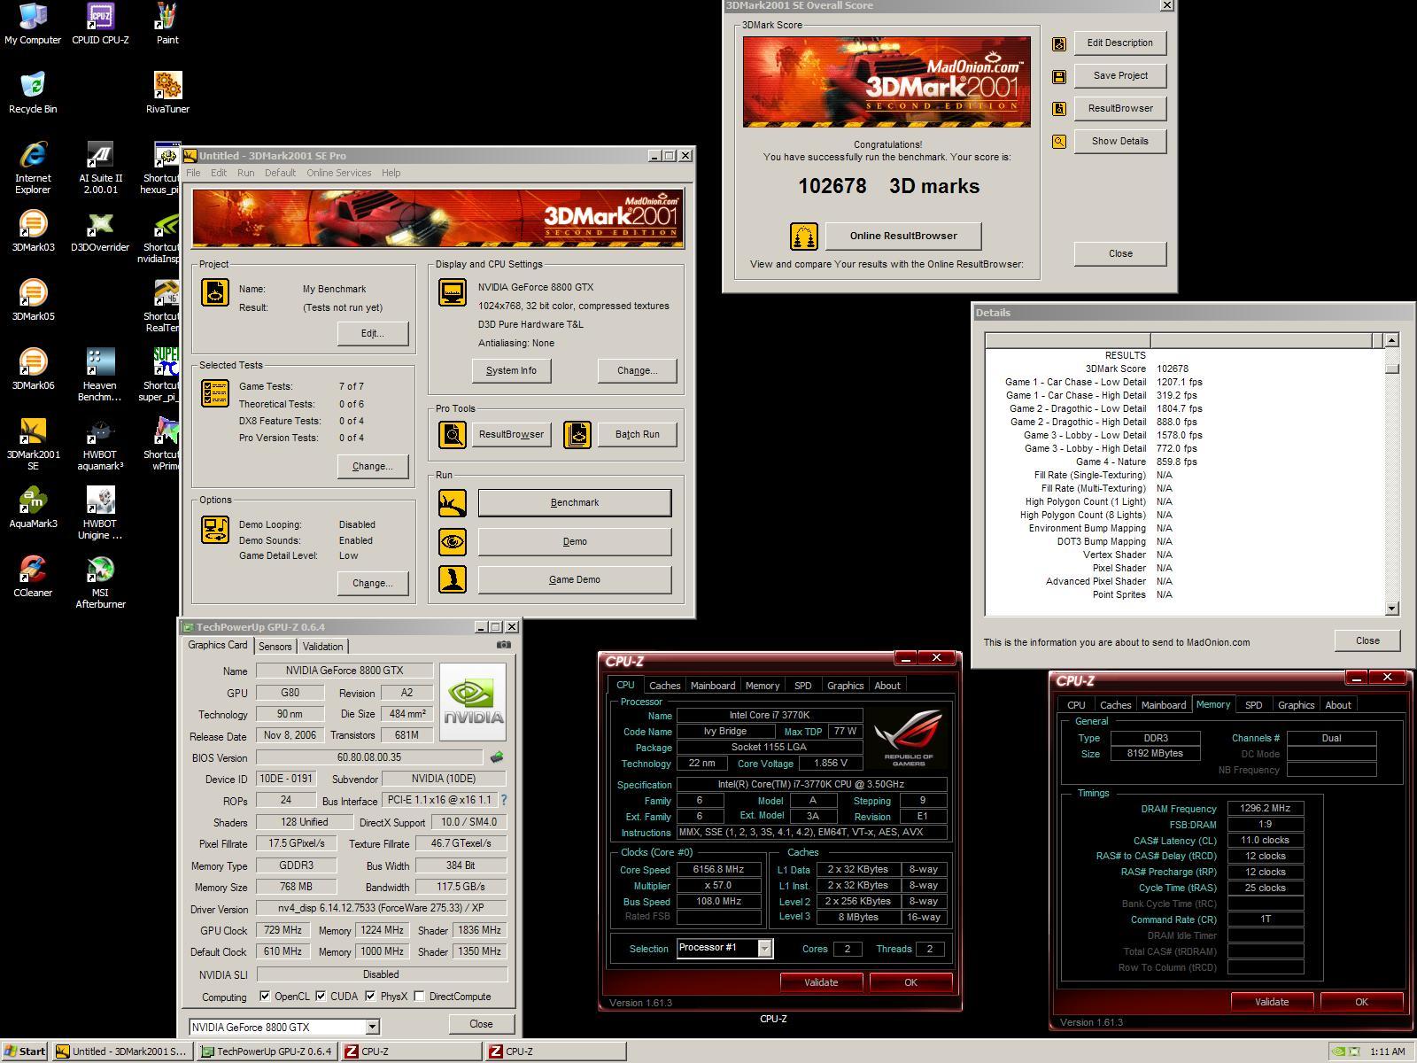Image resolution: width=1417 pixels, height=1063 pixels.
Task: Click the Demo button in 3DMark2001
Action: pos(575,541)
